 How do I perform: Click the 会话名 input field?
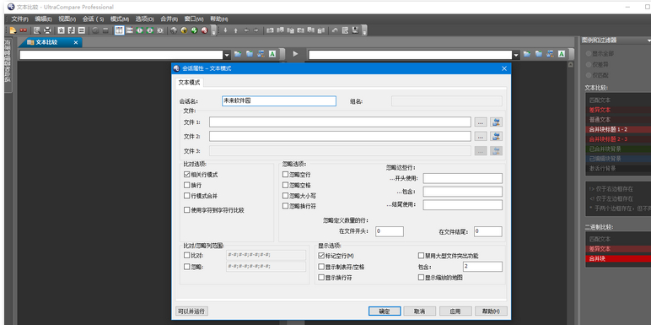279,101
